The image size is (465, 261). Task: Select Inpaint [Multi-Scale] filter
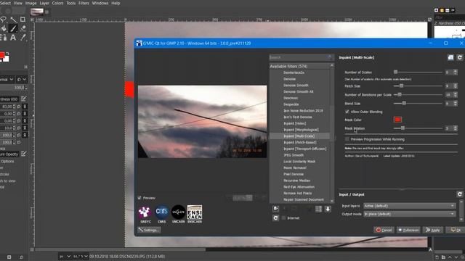pos(299,136)
